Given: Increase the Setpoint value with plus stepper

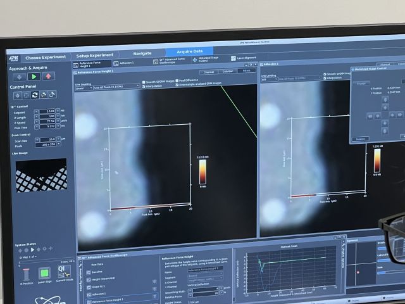Looking at the screenshot, I should [58, 111].
